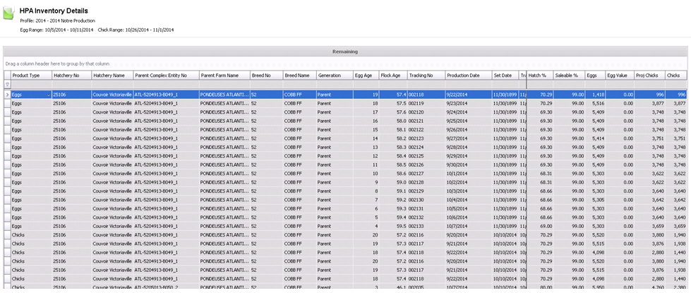Sort by the Flock Age column header
Image resolution: width=691 pixels, height=293 pixels.
[x=394, y=76]
